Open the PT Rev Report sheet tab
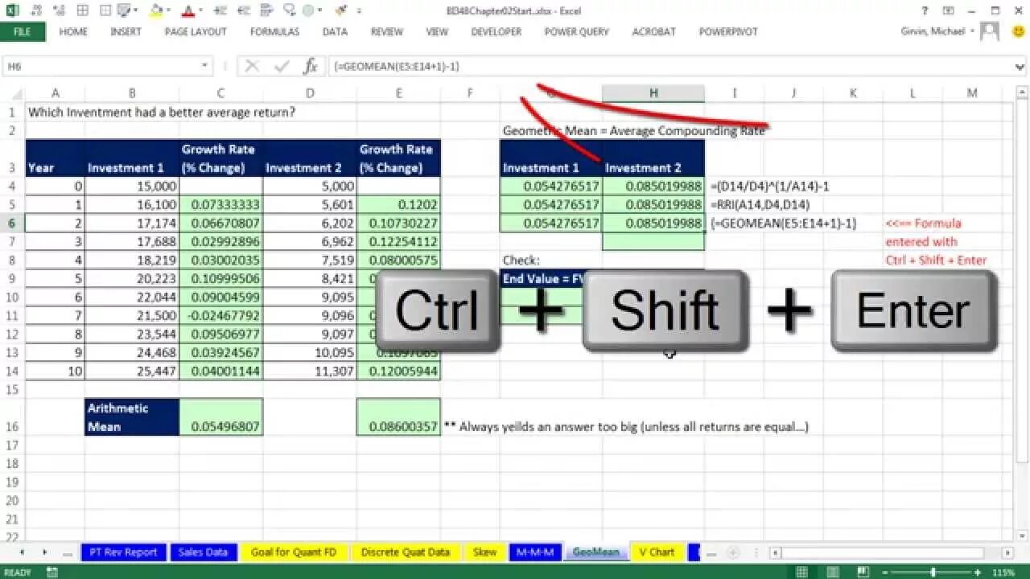The height and width of the screenshot is (579, 1030). (123, 552)
